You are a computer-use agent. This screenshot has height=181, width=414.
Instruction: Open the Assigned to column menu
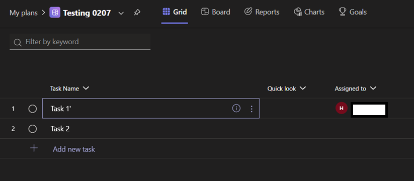[373, 88]
